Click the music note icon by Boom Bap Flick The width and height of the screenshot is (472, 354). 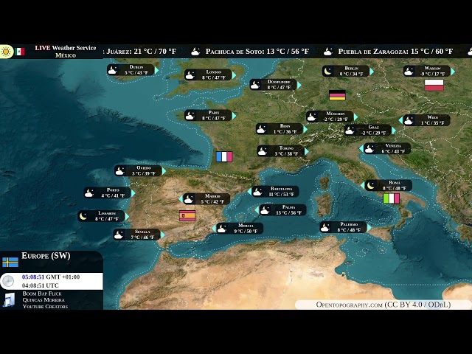[9, 299]
